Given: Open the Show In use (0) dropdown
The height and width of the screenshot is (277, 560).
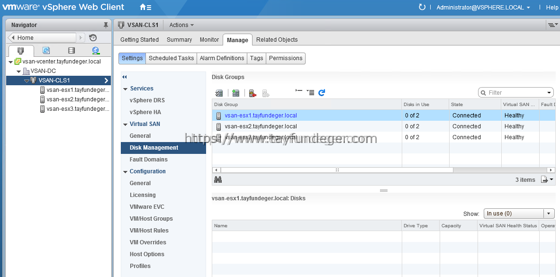Looking at the screenshot, I should [519, 214].
